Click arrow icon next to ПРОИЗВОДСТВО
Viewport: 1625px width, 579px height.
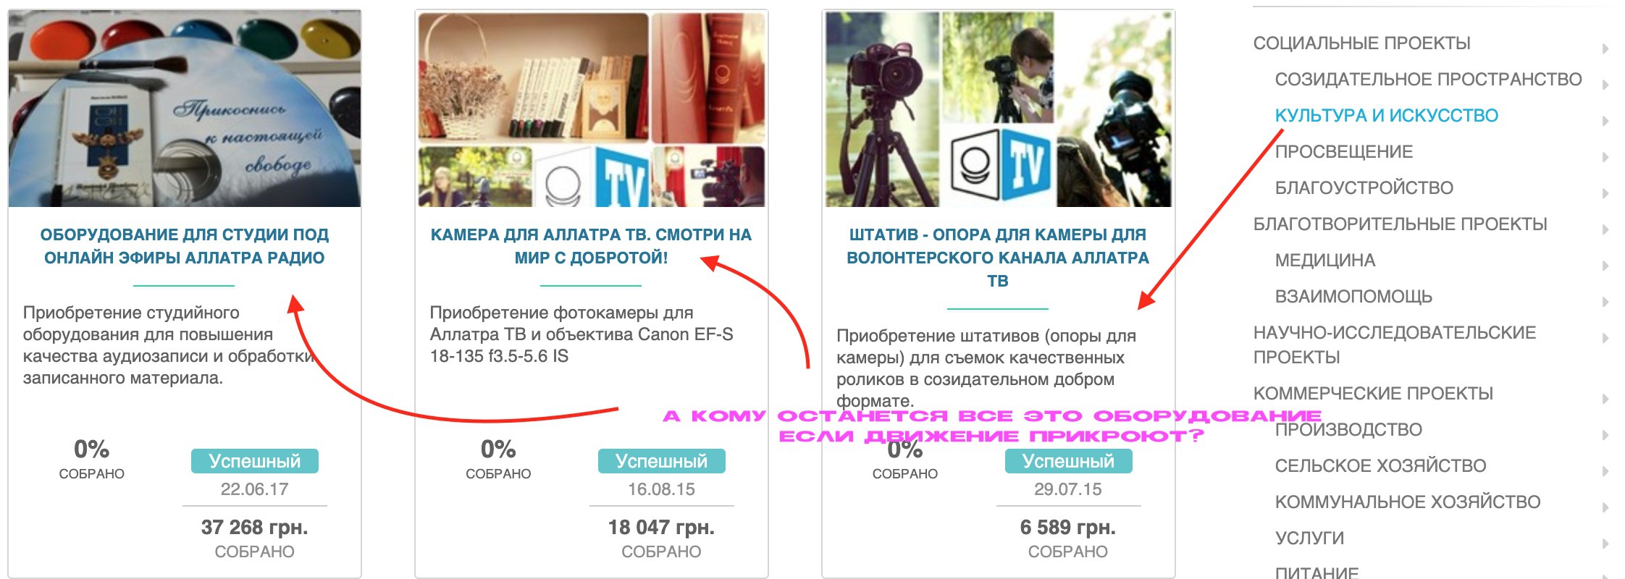[x=1605, y=435]
